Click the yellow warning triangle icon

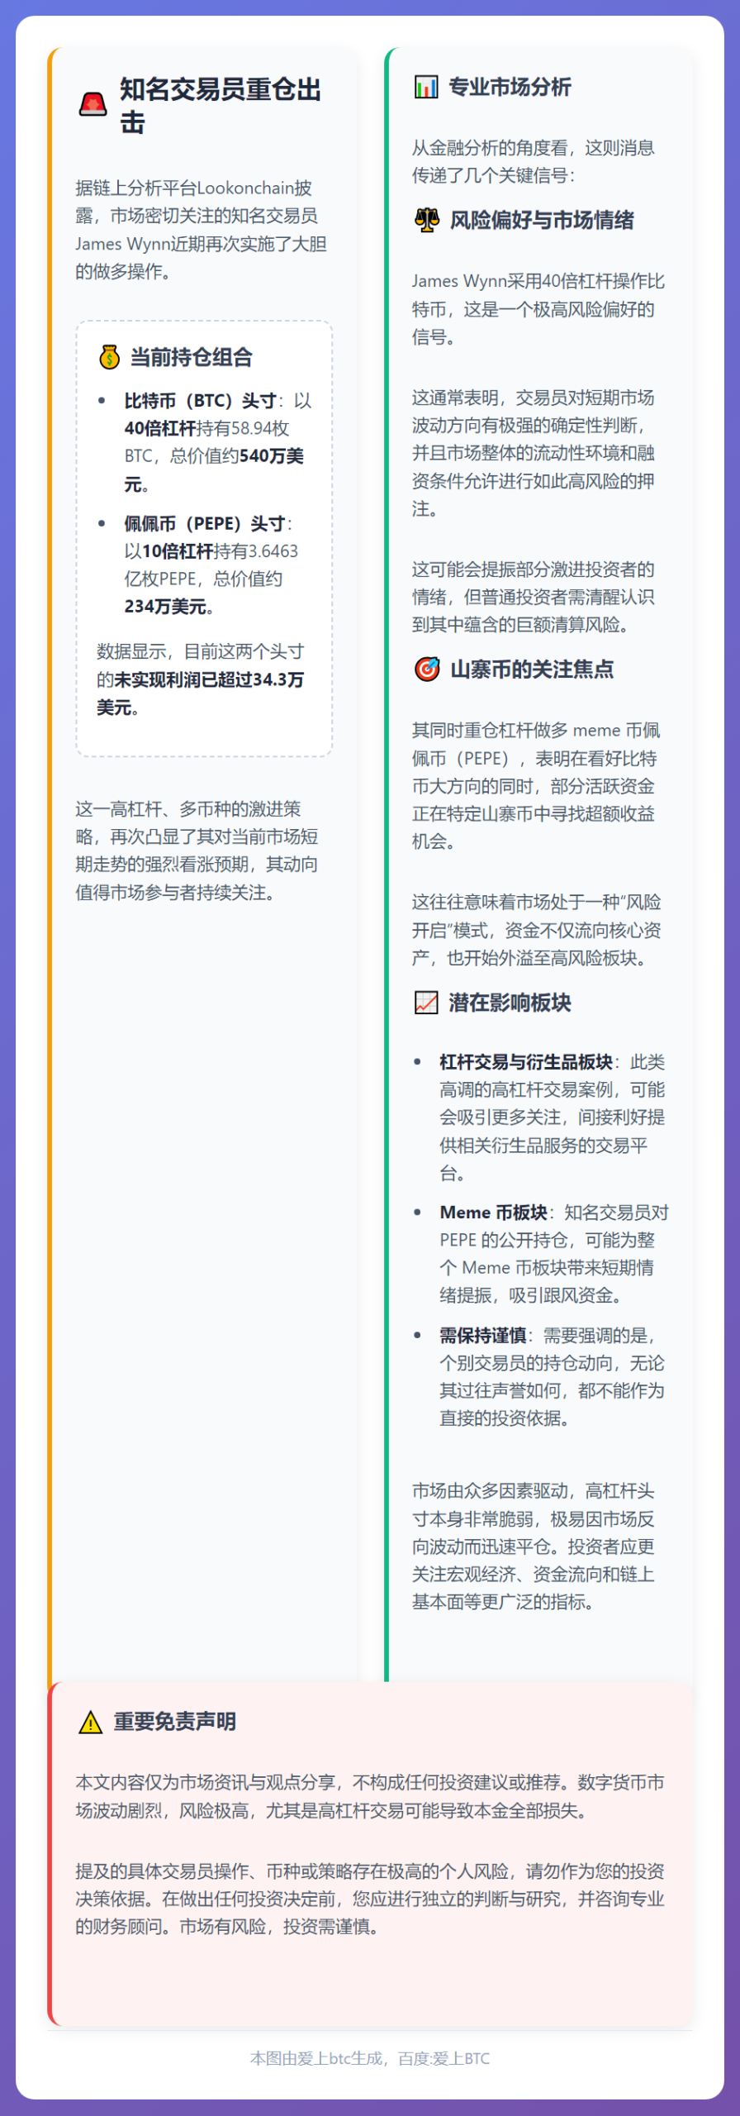(x=90, y=1722)
